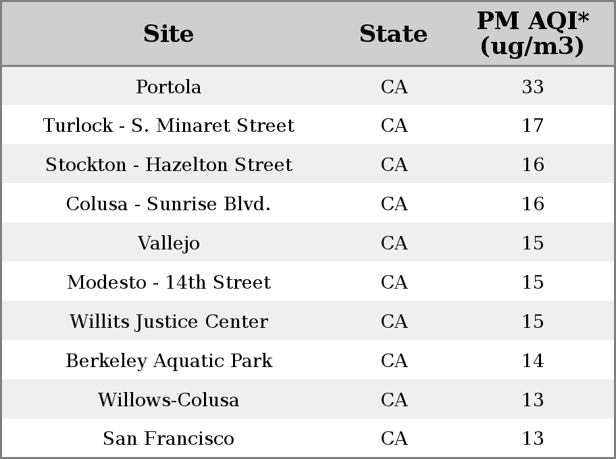Screen dimensions: 616x459
Task: Click the CA state cell for Portola
Action: point(394,87)
